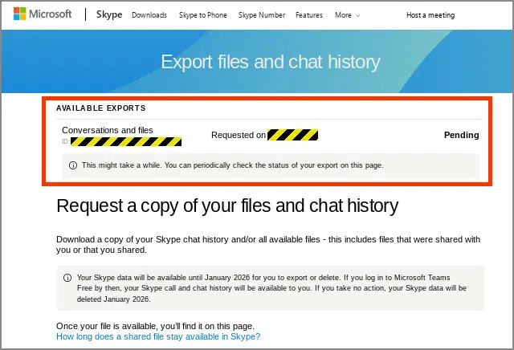Click 'Export files and chat history' banner title
This screenshot has height=350, width=514.
coord(271,62)
